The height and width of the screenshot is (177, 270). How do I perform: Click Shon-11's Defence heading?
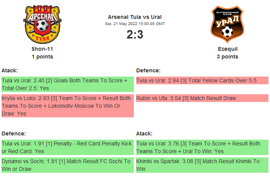[13, 134]
